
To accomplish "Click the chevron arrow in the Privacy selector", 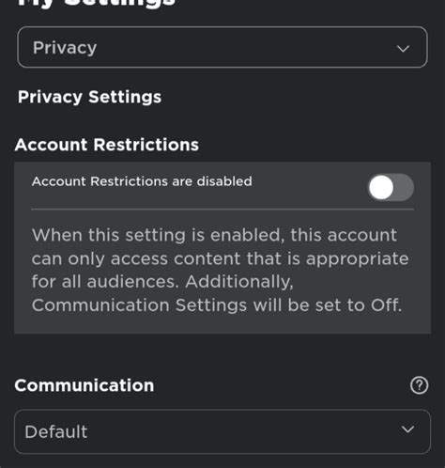I will (403, 49).
